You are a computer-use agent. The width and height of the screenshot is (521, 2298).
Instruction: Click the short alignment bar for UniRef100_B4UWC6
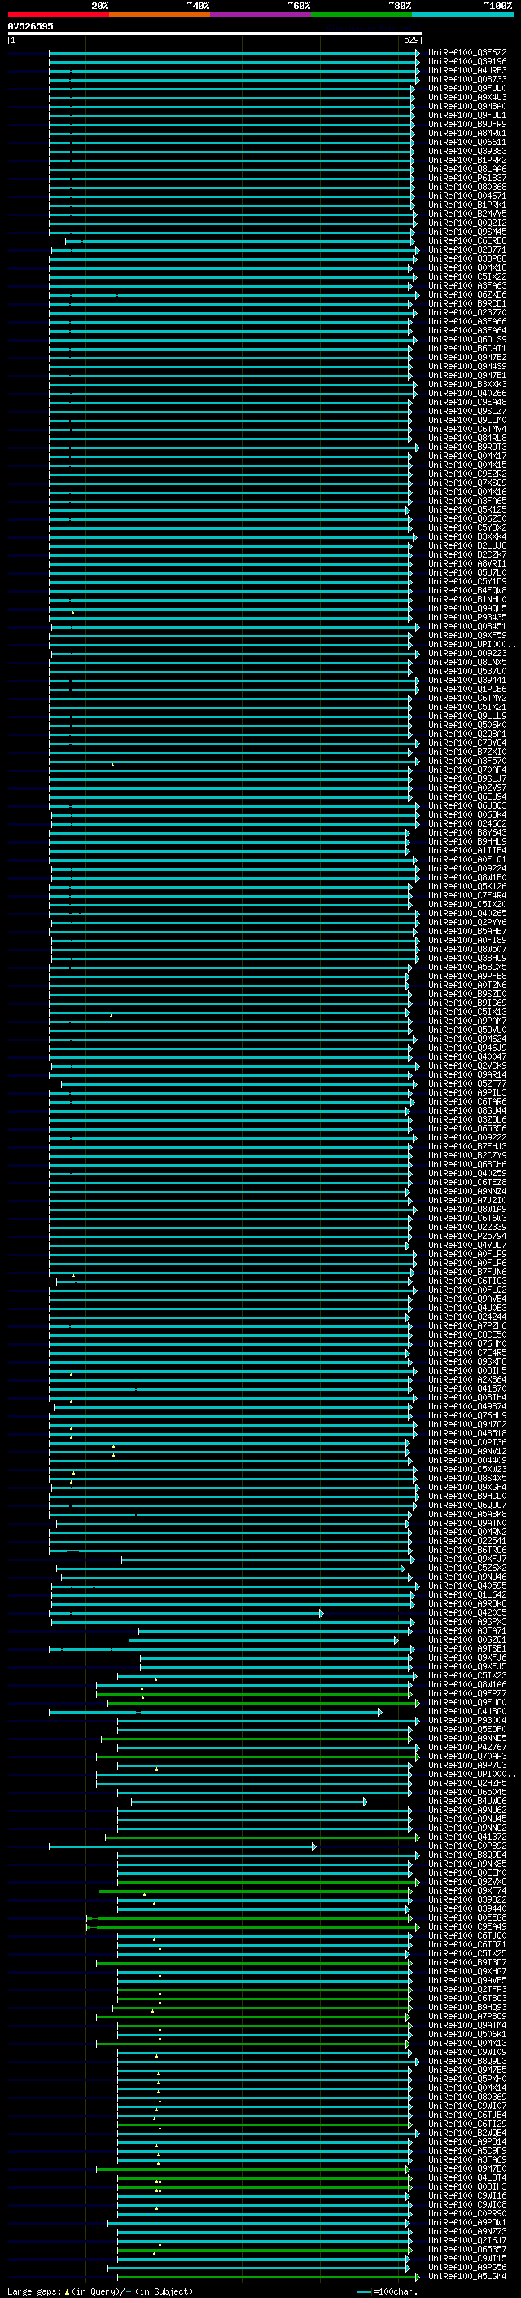coord(249,1801)
